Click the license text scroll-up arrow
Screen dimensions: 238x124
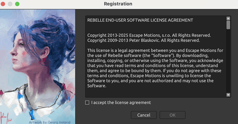pyautogui.click(x=228, y=18)
